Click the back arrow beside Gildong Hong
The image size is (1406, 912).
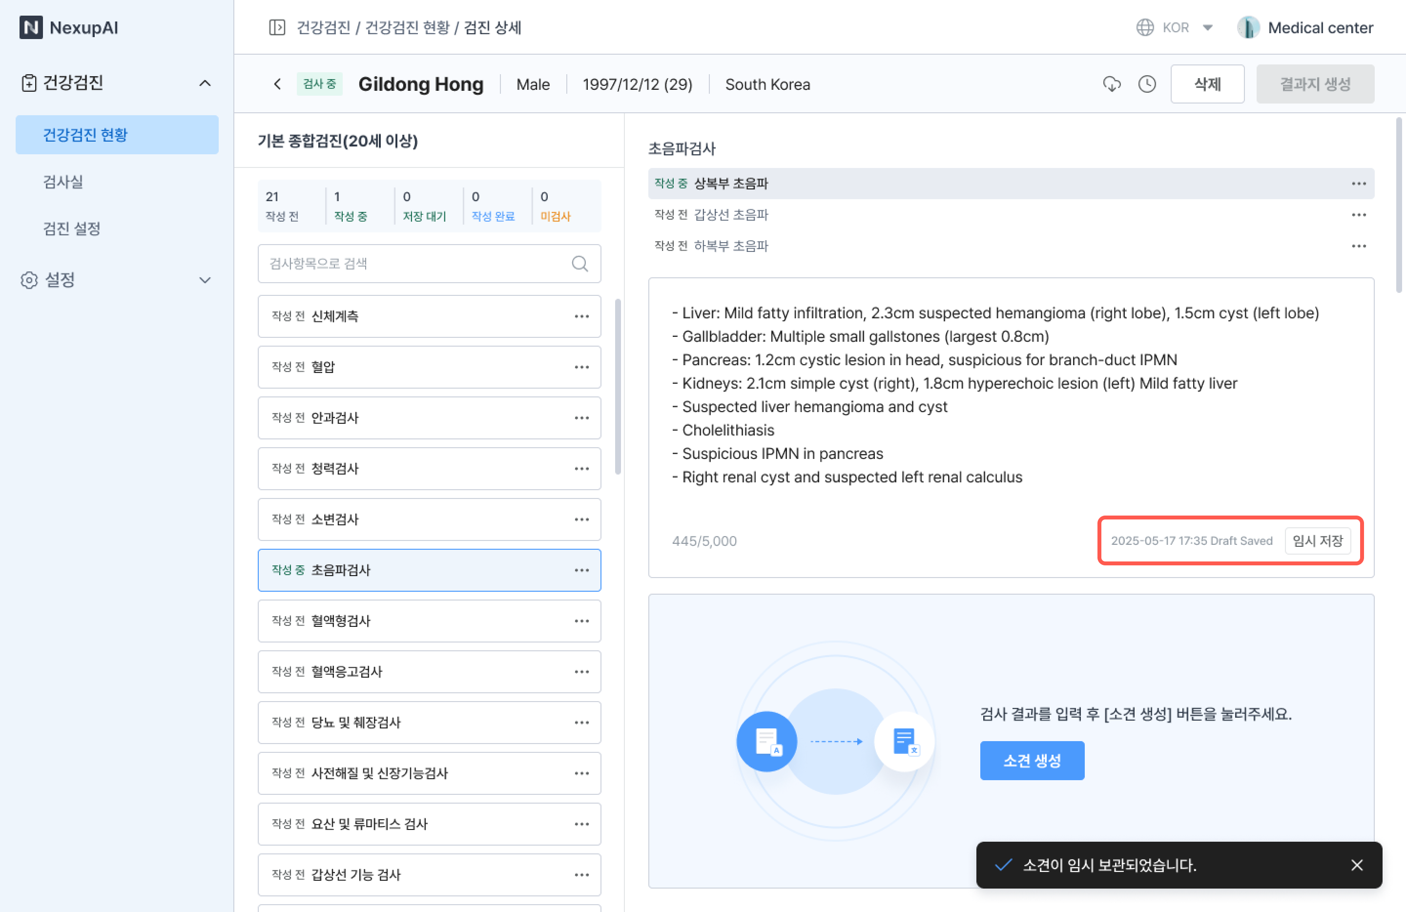click(x=278, y=84)
